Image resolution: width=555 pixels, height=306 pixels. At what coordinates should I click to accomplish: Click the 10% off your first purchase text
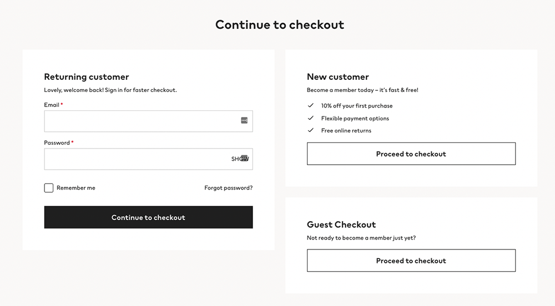tap(356, 105)
